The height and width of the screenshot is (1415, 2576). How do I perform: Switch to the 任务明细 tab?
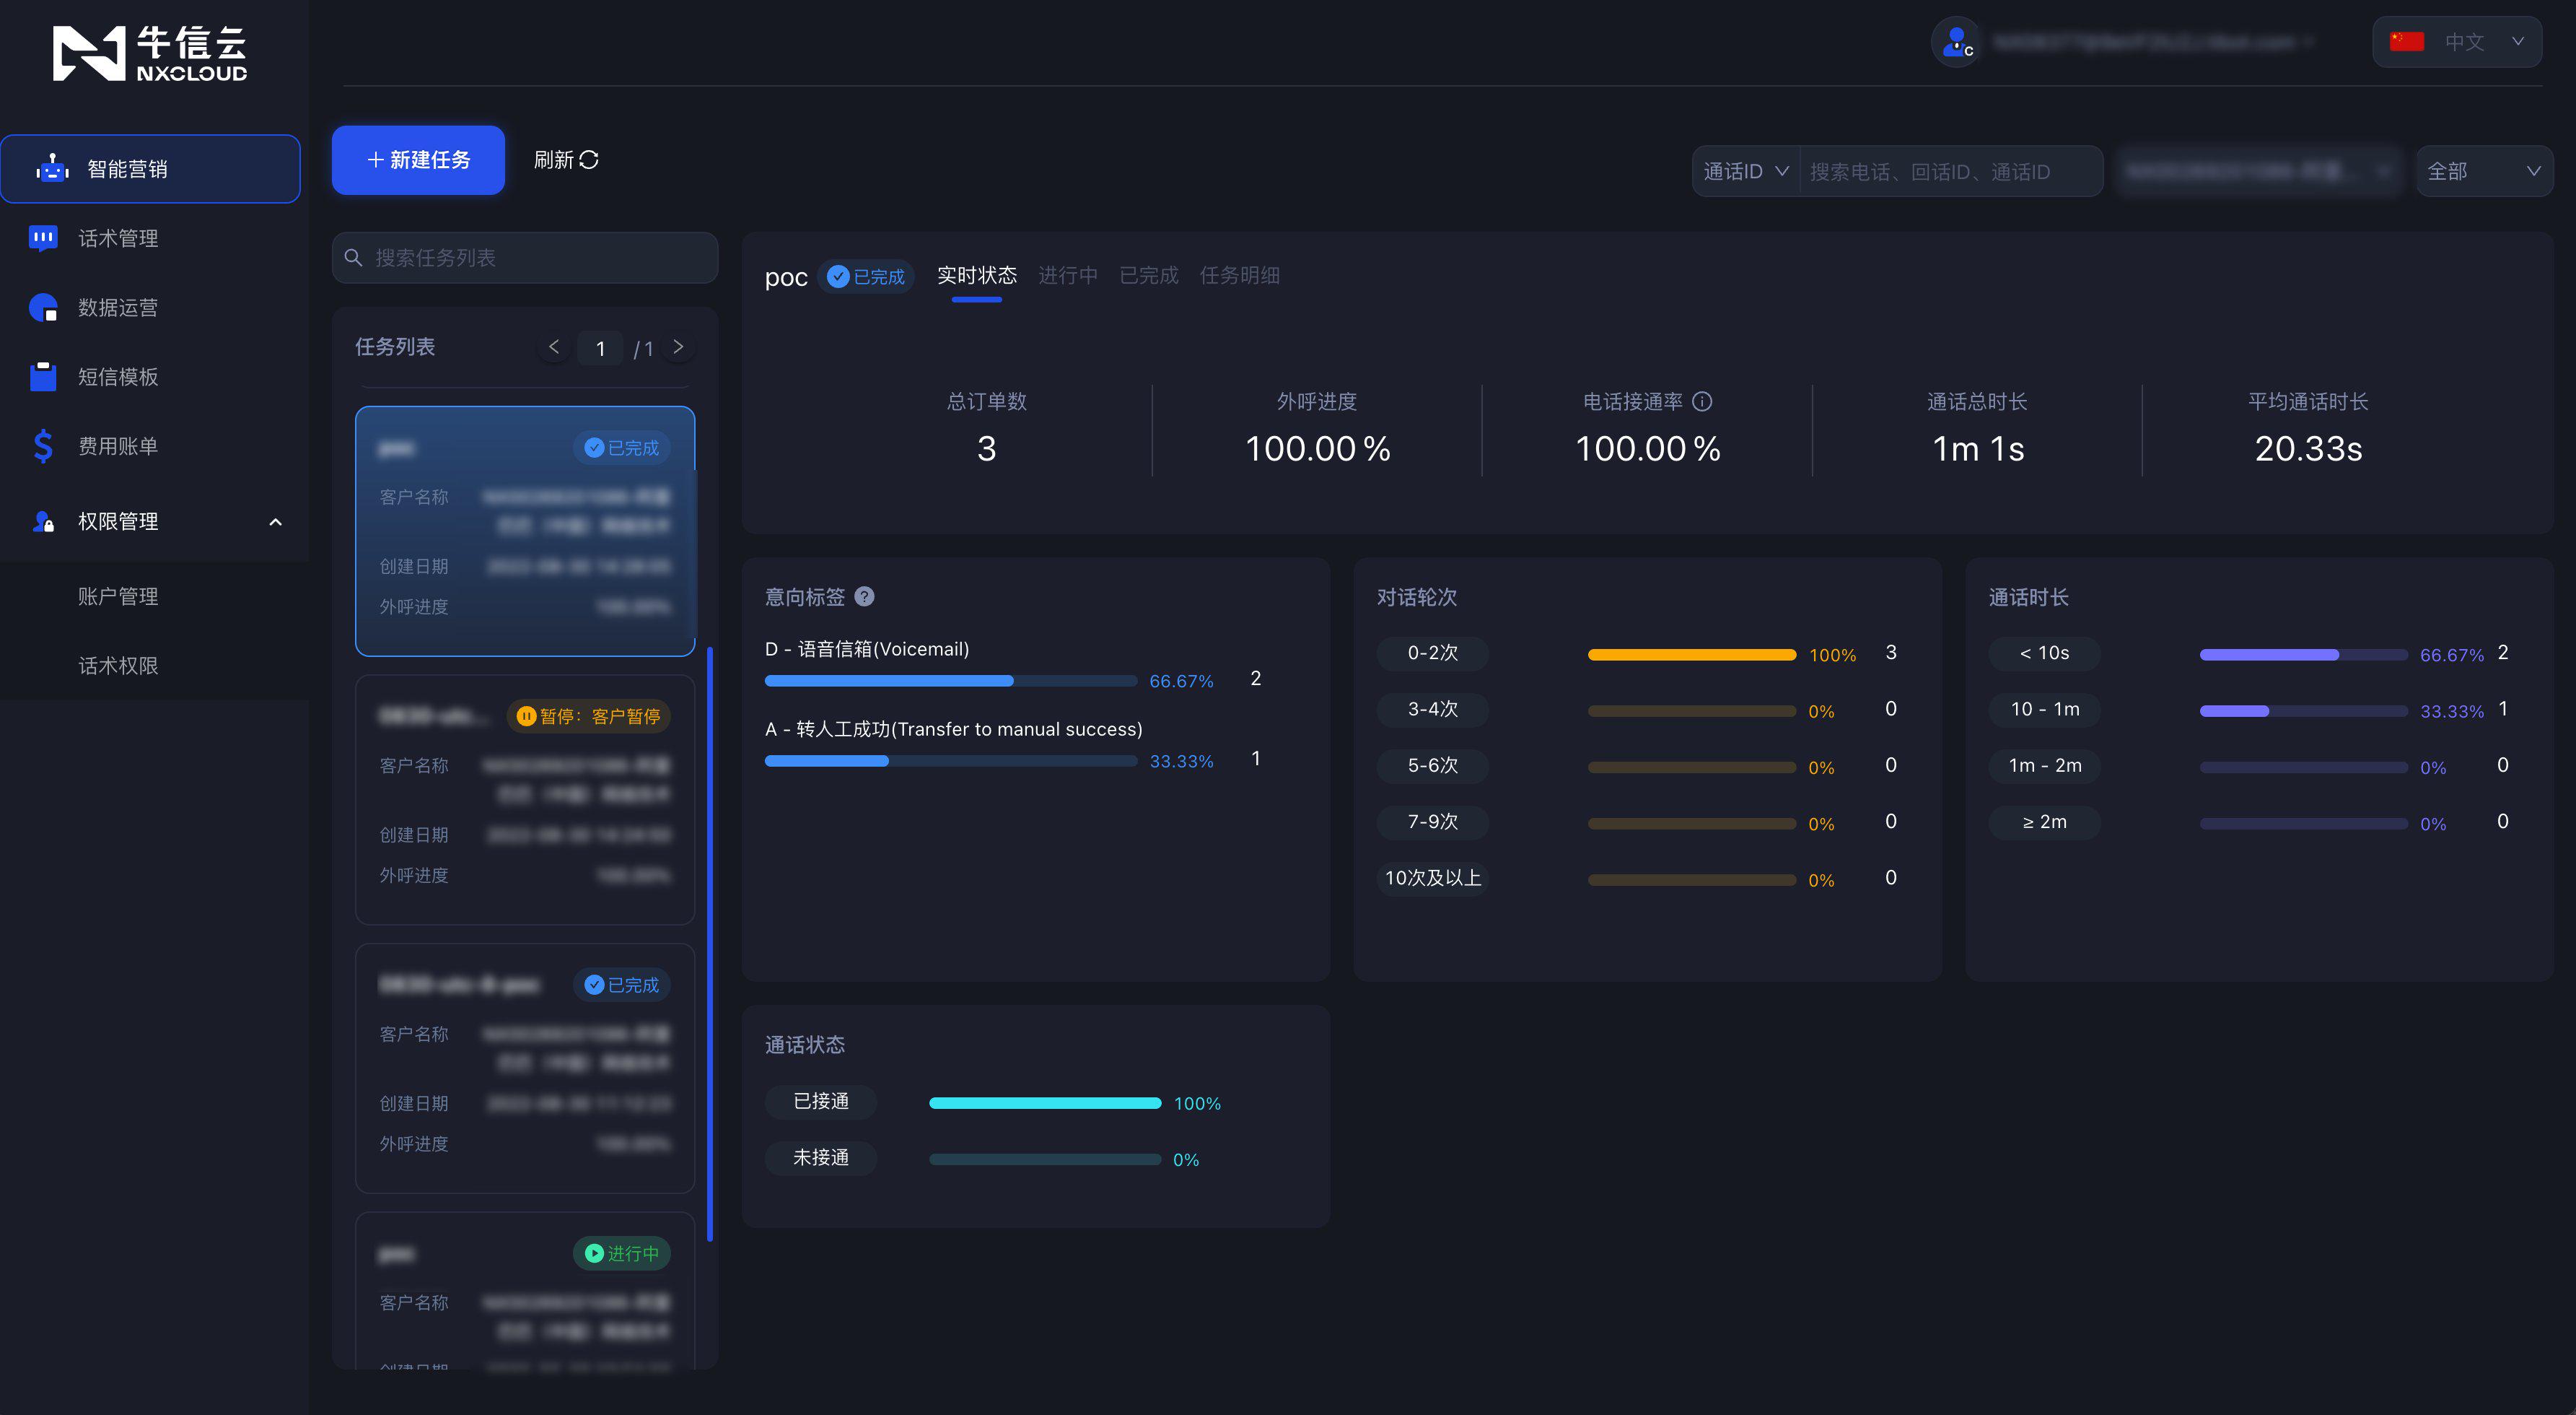click(x=1239, y=275)
